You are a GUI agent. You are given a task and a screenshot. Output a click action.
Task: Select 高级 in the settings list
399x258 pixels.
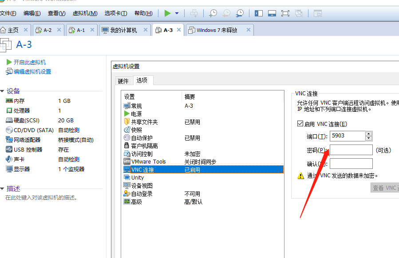(x=136, y=202)
